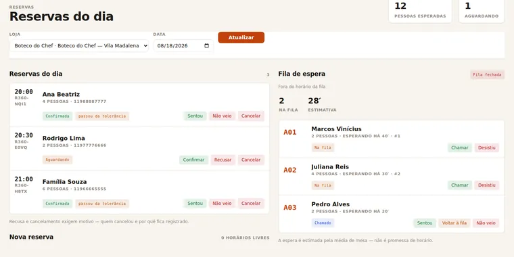Screen dimensions: 514x257
Task: Click the Chamado badge for Pedro Alves
Action: point(323,223)
